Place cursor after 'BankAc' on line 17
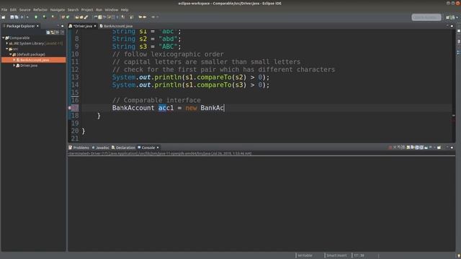This screenshot has width=461, height=259. point(224,108)
